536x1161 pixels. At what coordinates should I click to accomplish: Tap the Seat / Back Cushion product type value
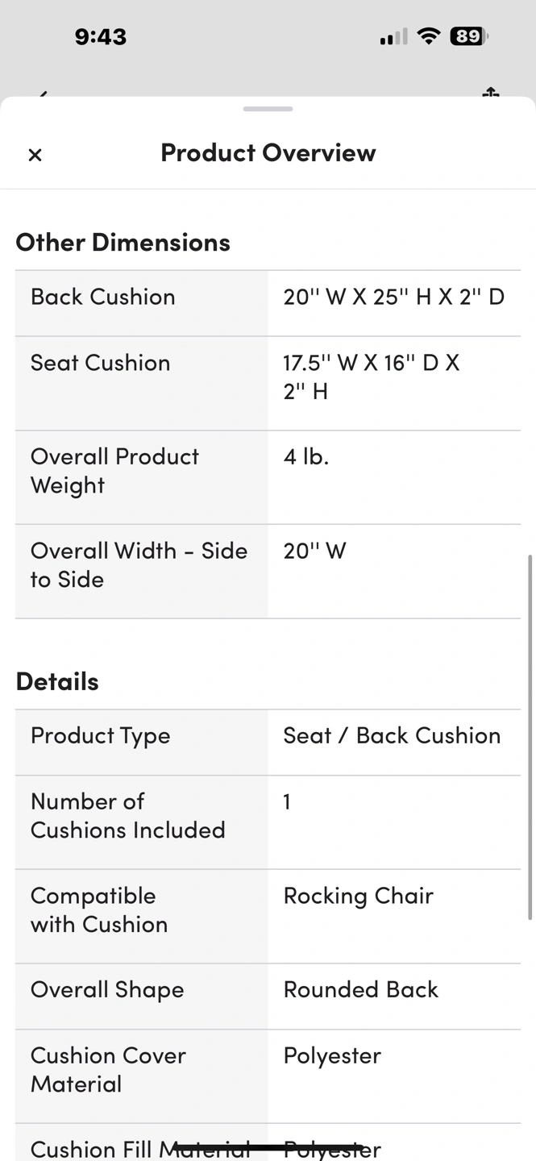click(x=392, y=735)
